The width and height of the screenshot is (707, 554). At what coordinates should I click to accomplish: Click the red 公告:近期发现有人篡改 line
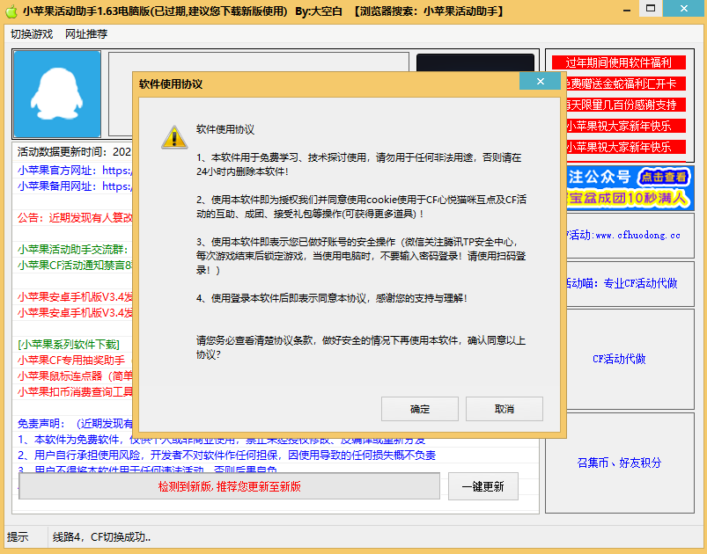click(x=75, y=218)
